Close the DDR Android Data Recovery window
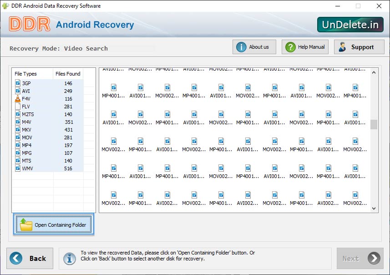 379,6
